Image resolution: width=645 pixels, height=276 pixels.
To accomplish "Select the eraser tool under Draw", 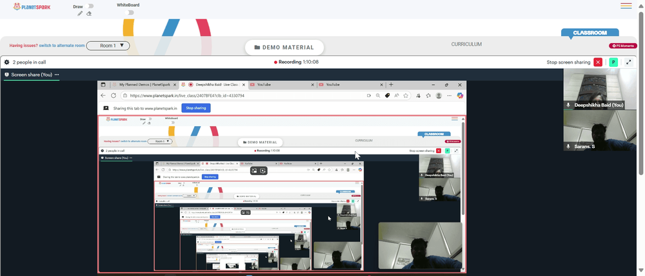I will (x=89, y=14).
